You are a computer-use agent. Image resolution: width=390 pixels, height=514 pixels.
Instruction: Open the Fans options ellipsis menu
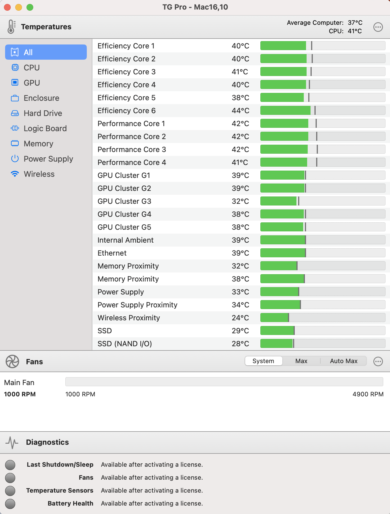(x=378, y=361)
